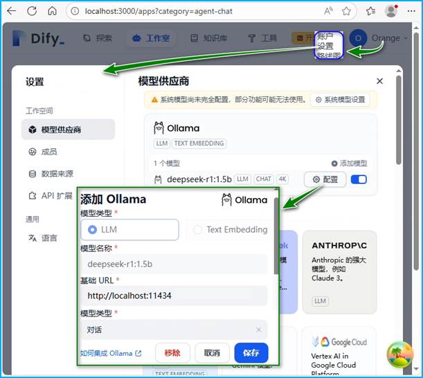Click the browser address bar URL
423x378 pixels.
tap(159, 11)
